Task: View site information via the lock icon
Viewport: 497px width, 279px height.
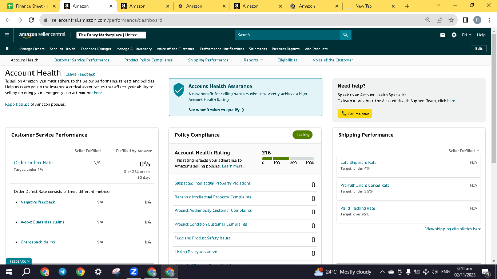Action: click(x=46, y=20)
